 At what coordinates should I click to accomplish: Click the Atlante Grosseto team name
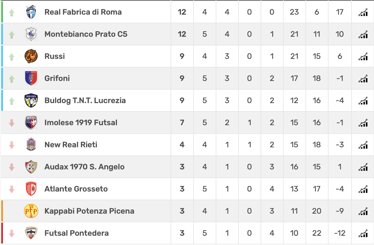[x=76, y=189]
